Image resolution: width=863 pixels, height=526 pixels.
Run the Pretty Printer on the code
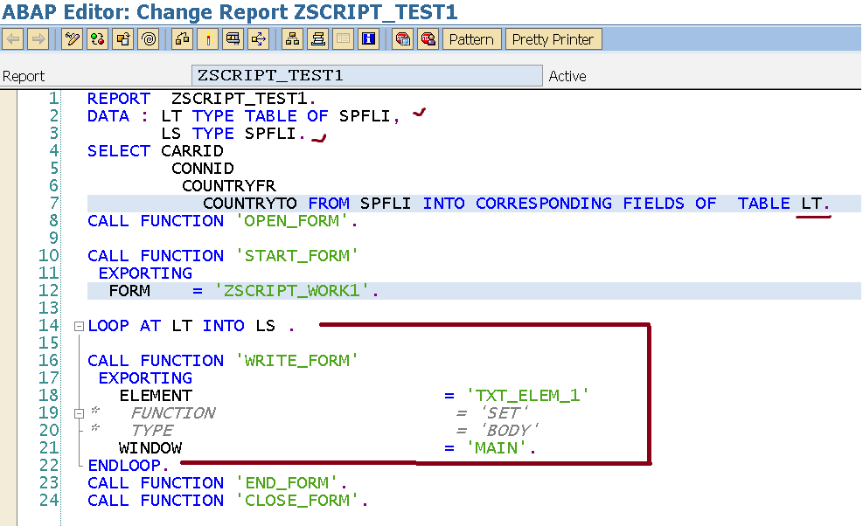(x=553, y=38)
